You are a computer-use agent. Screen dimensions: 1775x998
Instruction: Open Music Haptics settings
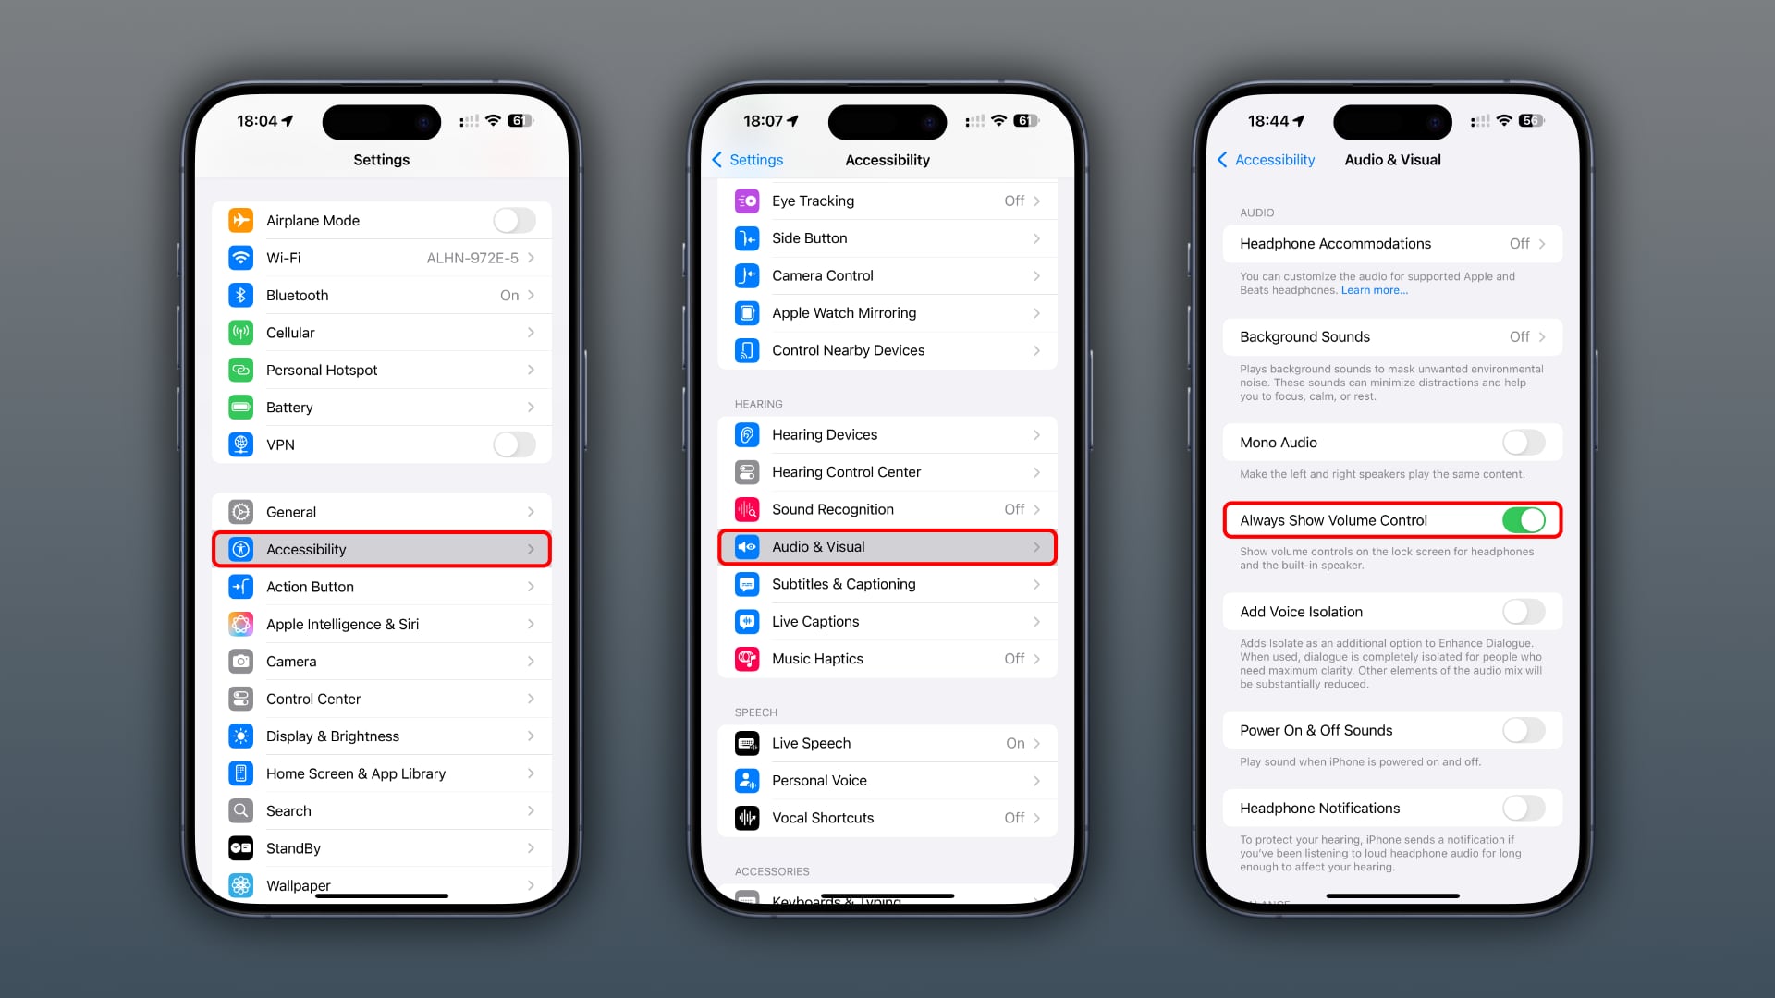tap(887, 658)
